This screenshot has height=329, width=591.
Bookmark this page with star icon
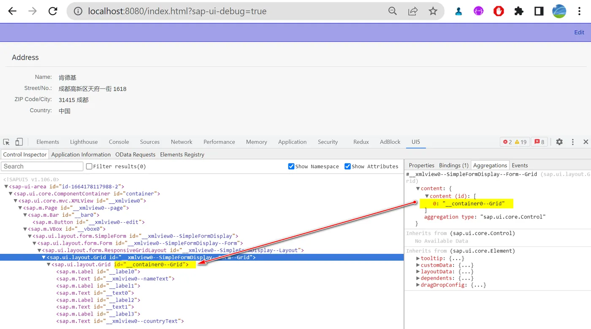pos(433,11)
